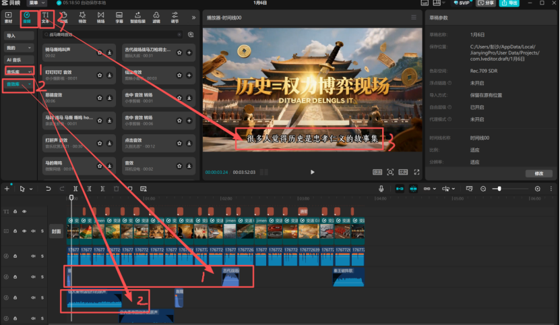Select the 古代战场 audio clip
The image size is (560, 325).
[x=230, y=276]
